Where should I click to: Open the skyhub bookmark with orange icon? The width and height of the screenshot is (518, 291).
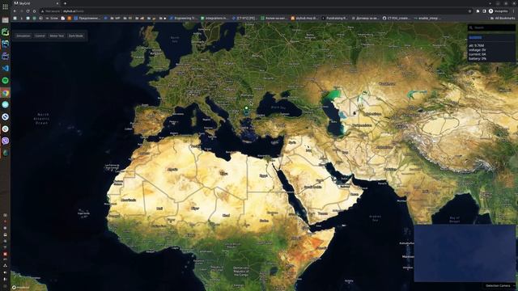point(304,18)
